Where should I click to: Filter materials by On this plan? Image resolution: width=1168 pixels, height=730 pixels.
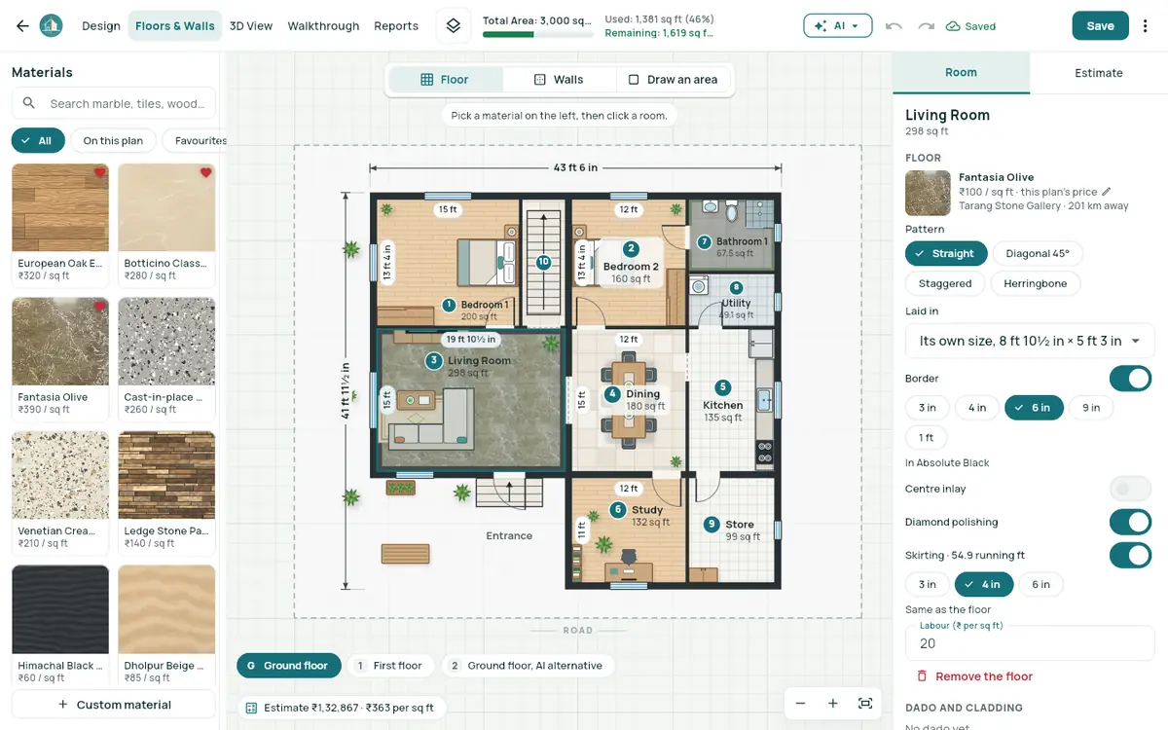click(113, 141)
